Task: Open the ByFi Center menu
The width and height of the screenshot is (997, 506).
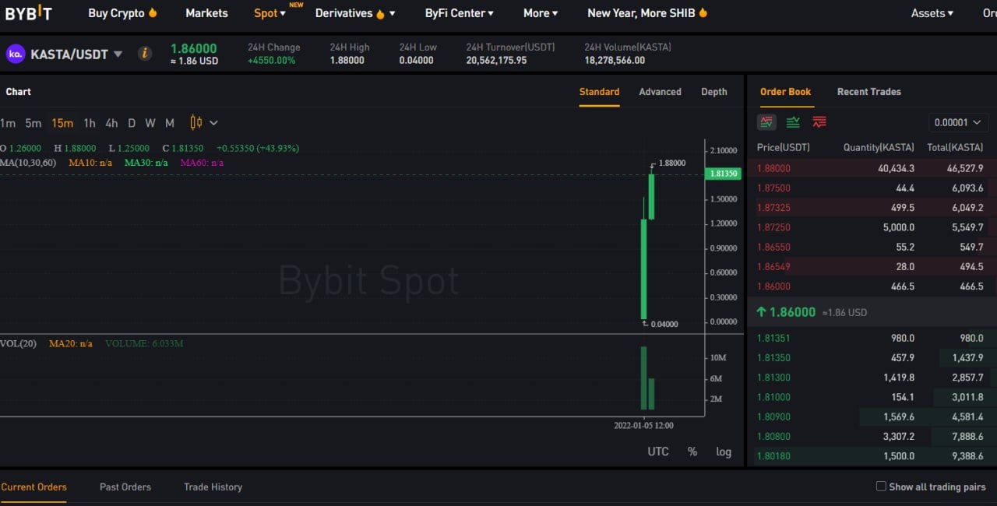Action: click(x=460, y=13)
